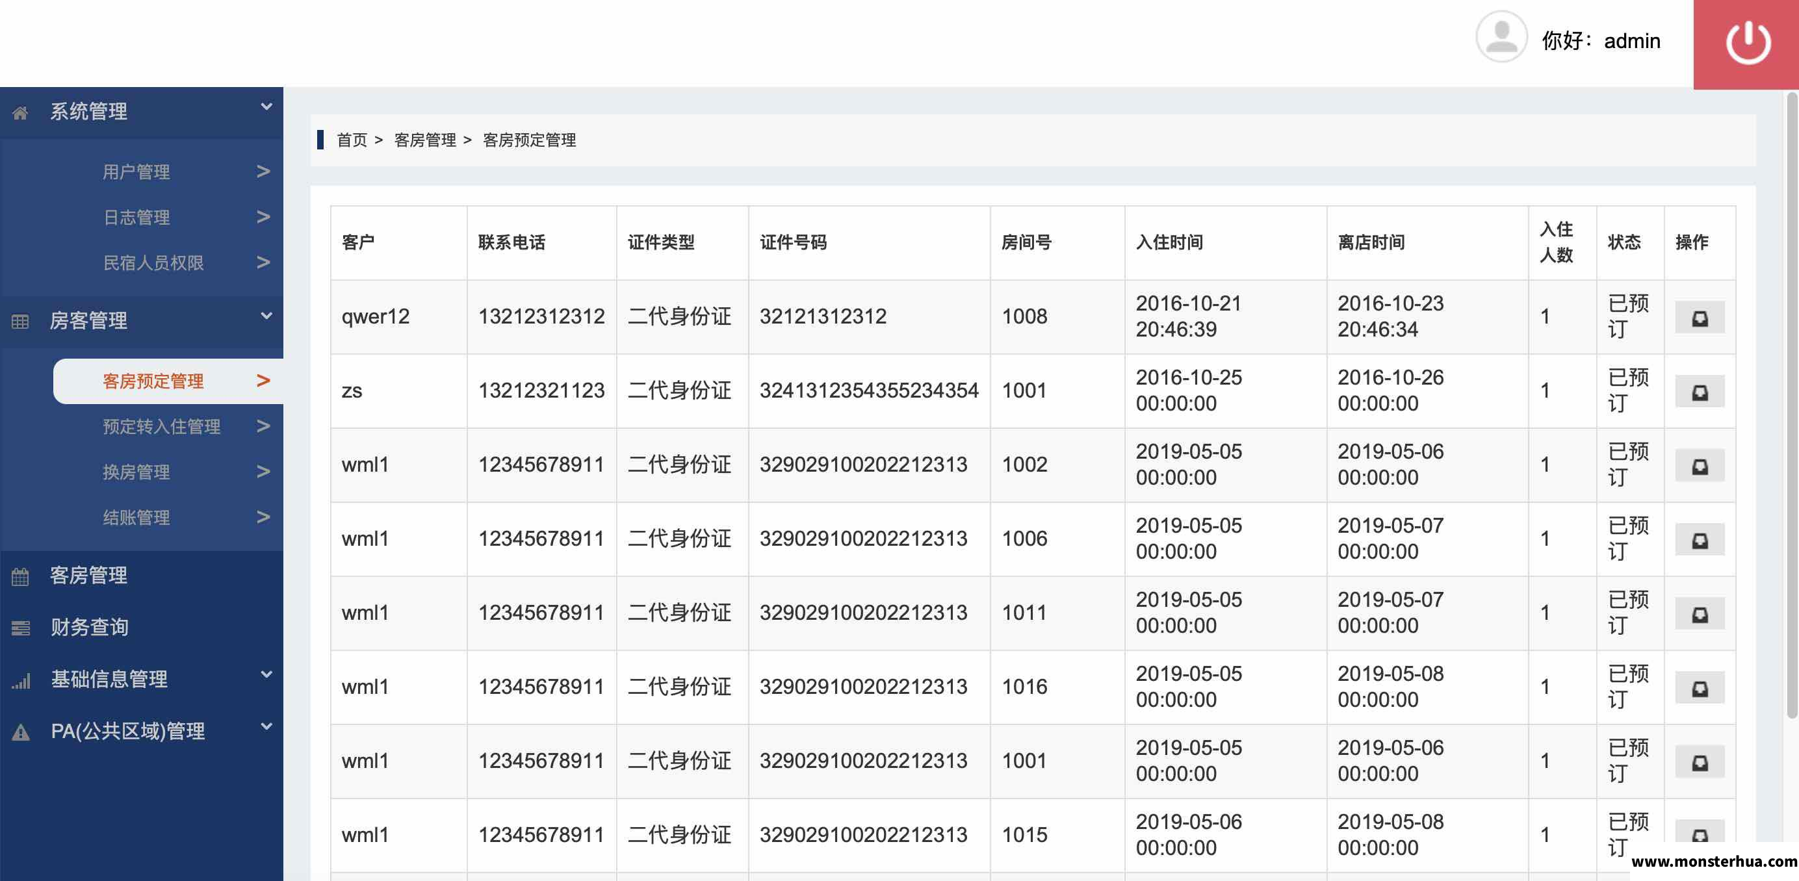The width and height of the screenshot is (1799, 881).
Task: Click the action icon in the zs row
Action: coord(1699,392)
